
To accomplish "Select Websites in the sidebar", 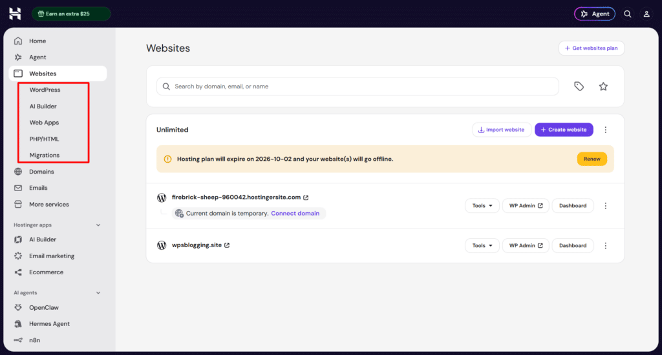I will tap(58, 74).
